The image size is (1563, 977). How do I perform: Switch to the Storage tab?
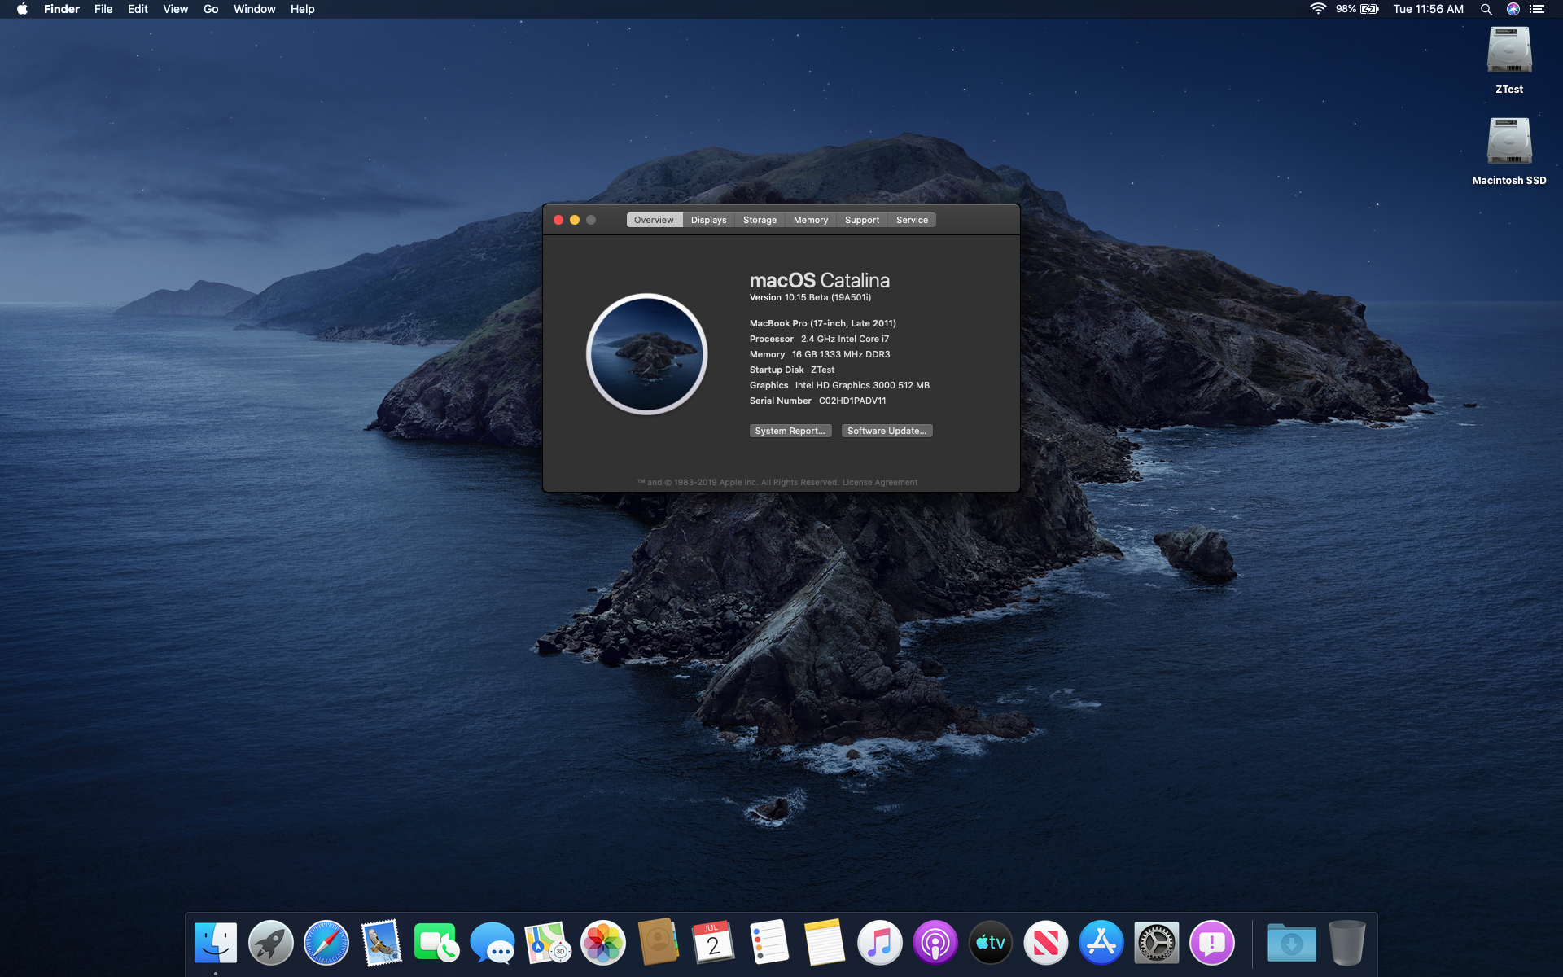coord(760,220)
